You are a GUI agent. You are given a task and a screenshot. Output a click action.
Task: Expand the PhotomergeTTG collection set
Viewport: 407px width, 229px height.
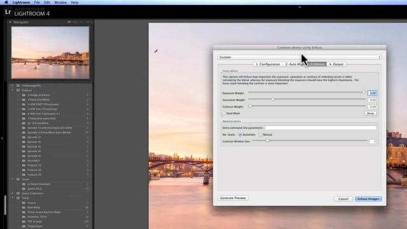click(12, 85)
